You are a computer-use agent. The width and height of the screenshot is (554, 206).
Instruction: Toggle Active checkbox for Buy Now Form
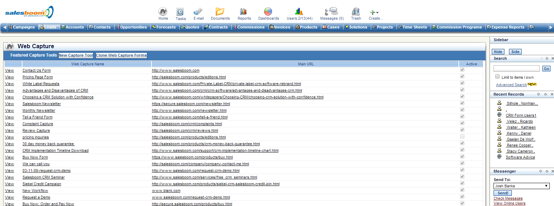(x=462, y=156)
